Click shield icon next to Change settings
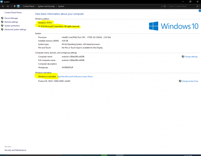The width and height of the screenshot is (201, 156). [x=183, y=56]
